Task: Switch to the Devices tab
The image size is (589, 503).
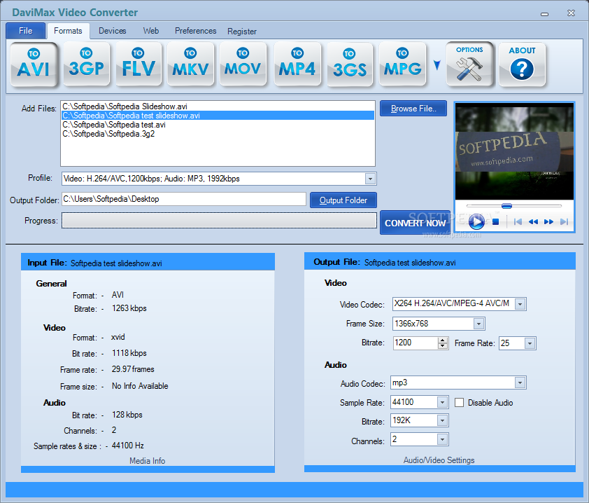Action: [x=113, y=31]
